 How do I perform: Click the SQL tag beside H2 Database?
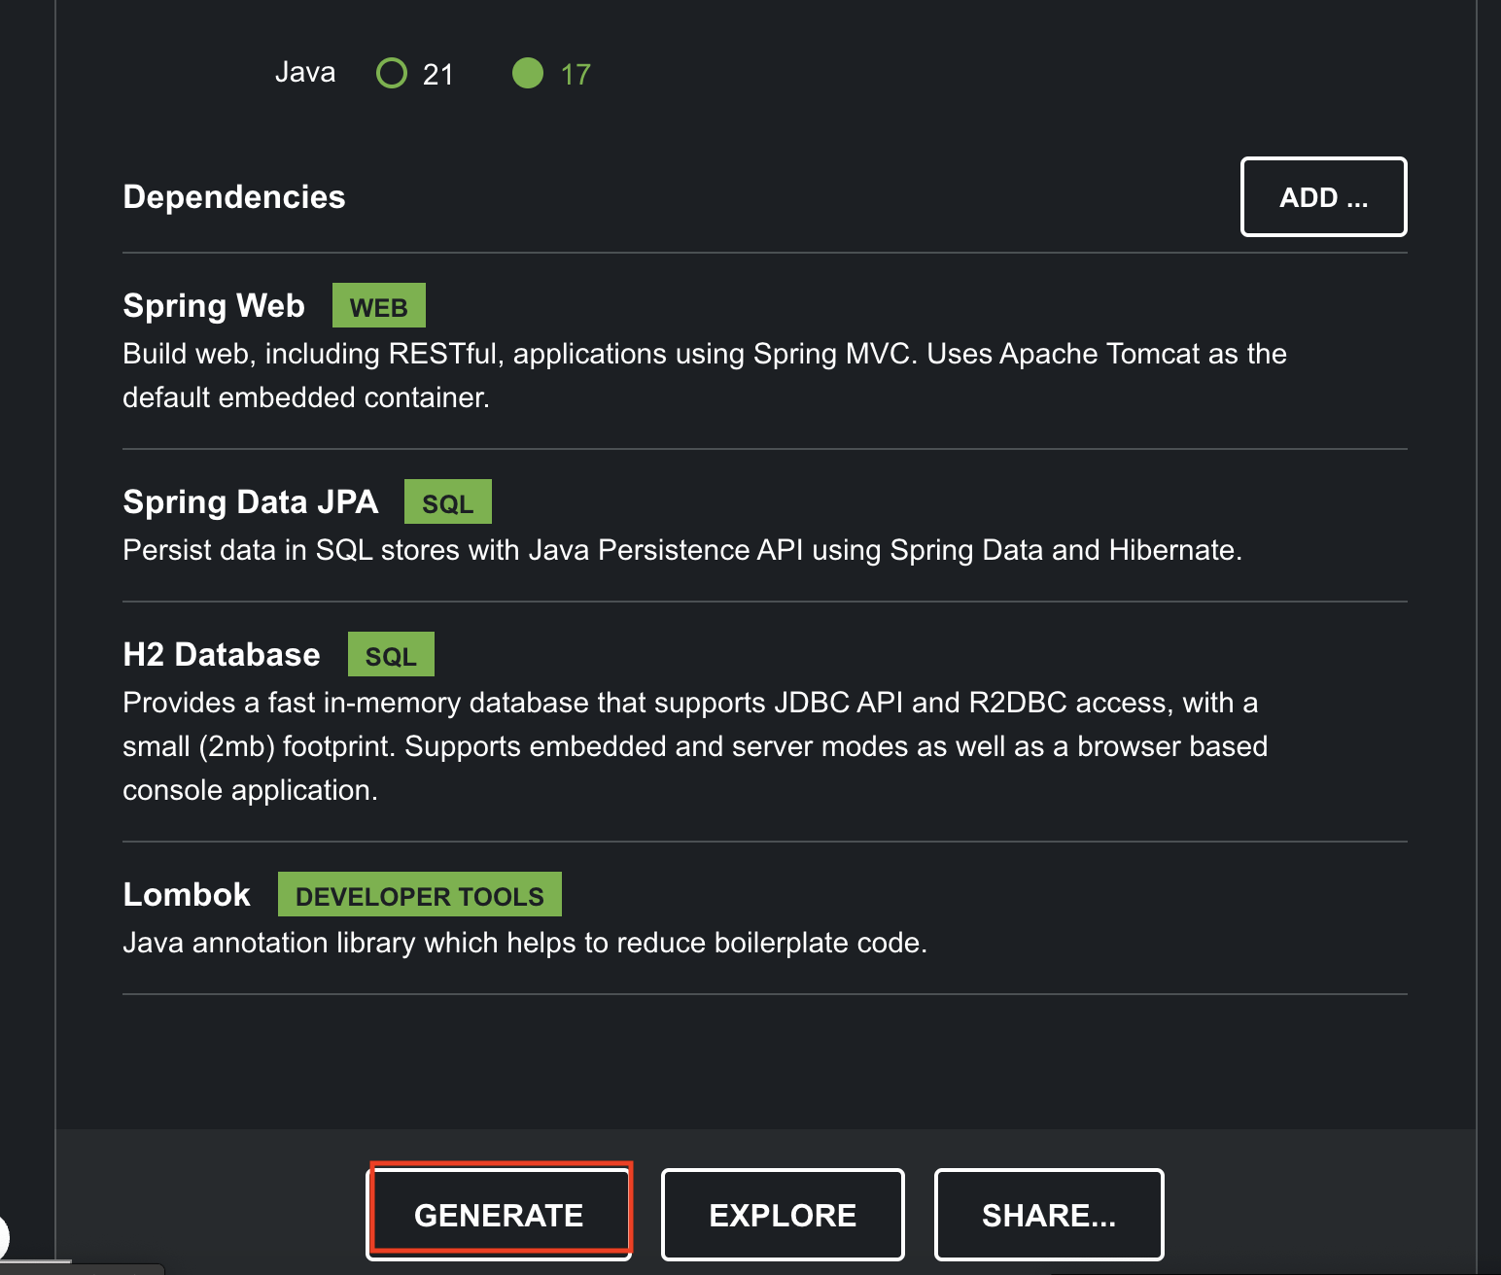coord(391,655)
